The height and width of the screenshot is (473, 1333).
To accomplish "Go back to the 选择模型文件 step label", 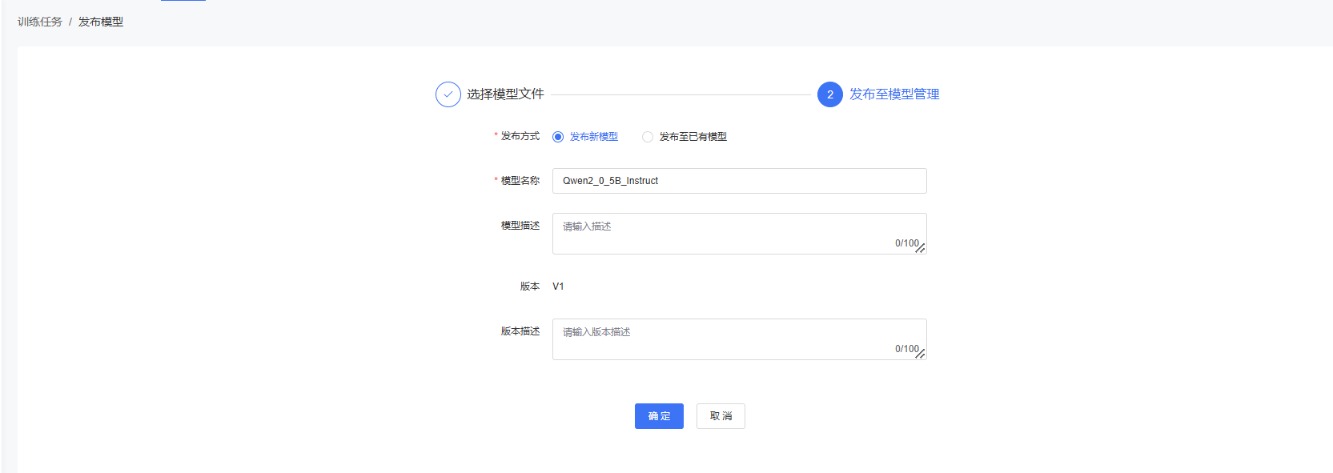I will pyautogui.click(x=505, y=94).
